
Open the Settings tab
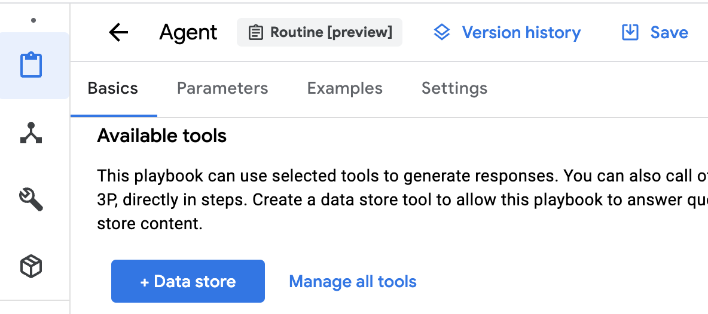coord(454,88)
